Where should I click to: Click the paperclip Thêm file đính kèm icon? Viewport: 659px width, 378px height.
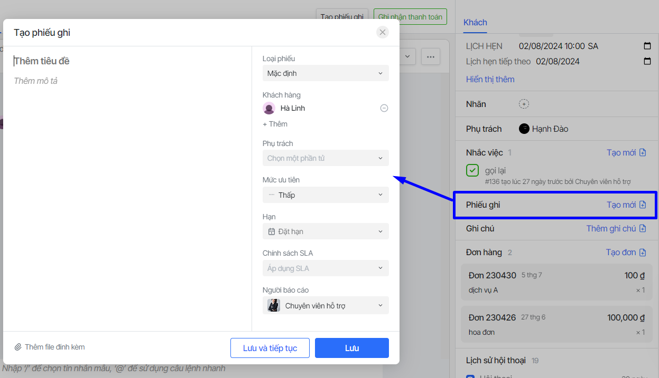click(x=18, y=347)
